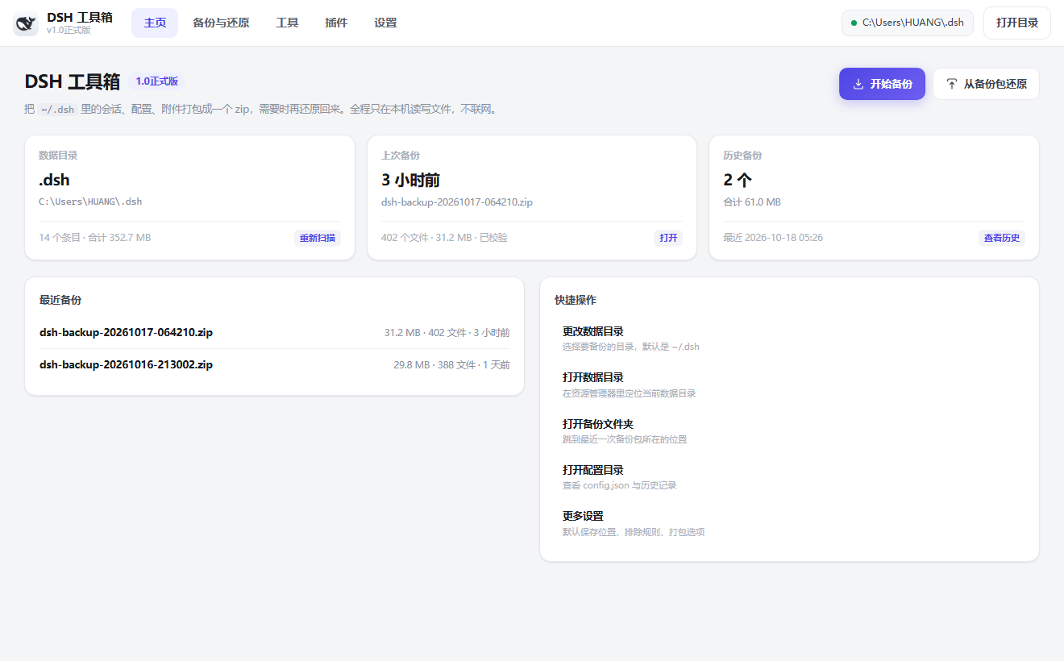
Task: Open the 设置 tab
Action: (385, 23)
